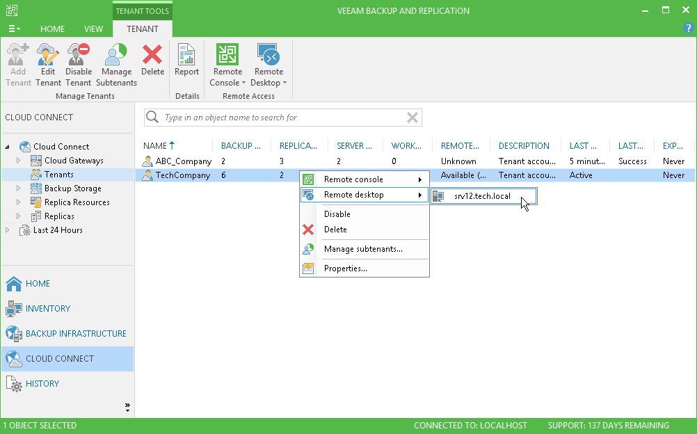Click the Backup Storage tree icon

[x=36, y=188]
